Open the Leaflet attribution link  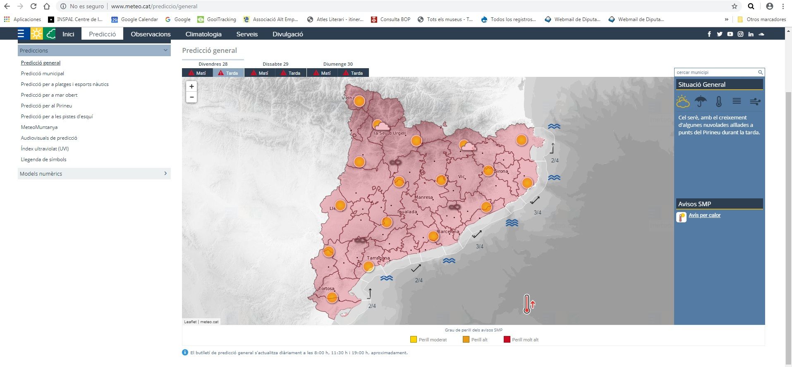[x=190, y=322]
